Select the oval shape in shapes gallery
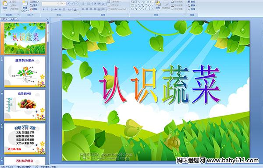 [x=149, y=2]
